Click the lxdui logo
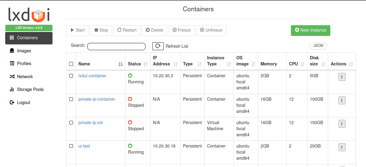 [29, 15]
